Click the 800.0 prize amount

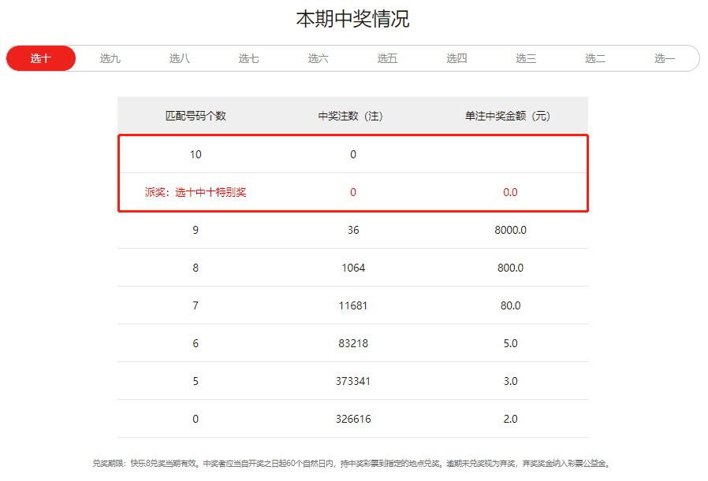(510, 268)
